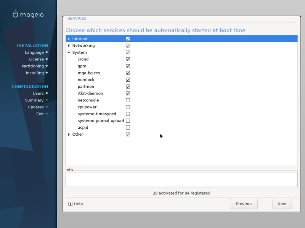Check the acpid service box
305x228 pixels.
pos(128,127)
